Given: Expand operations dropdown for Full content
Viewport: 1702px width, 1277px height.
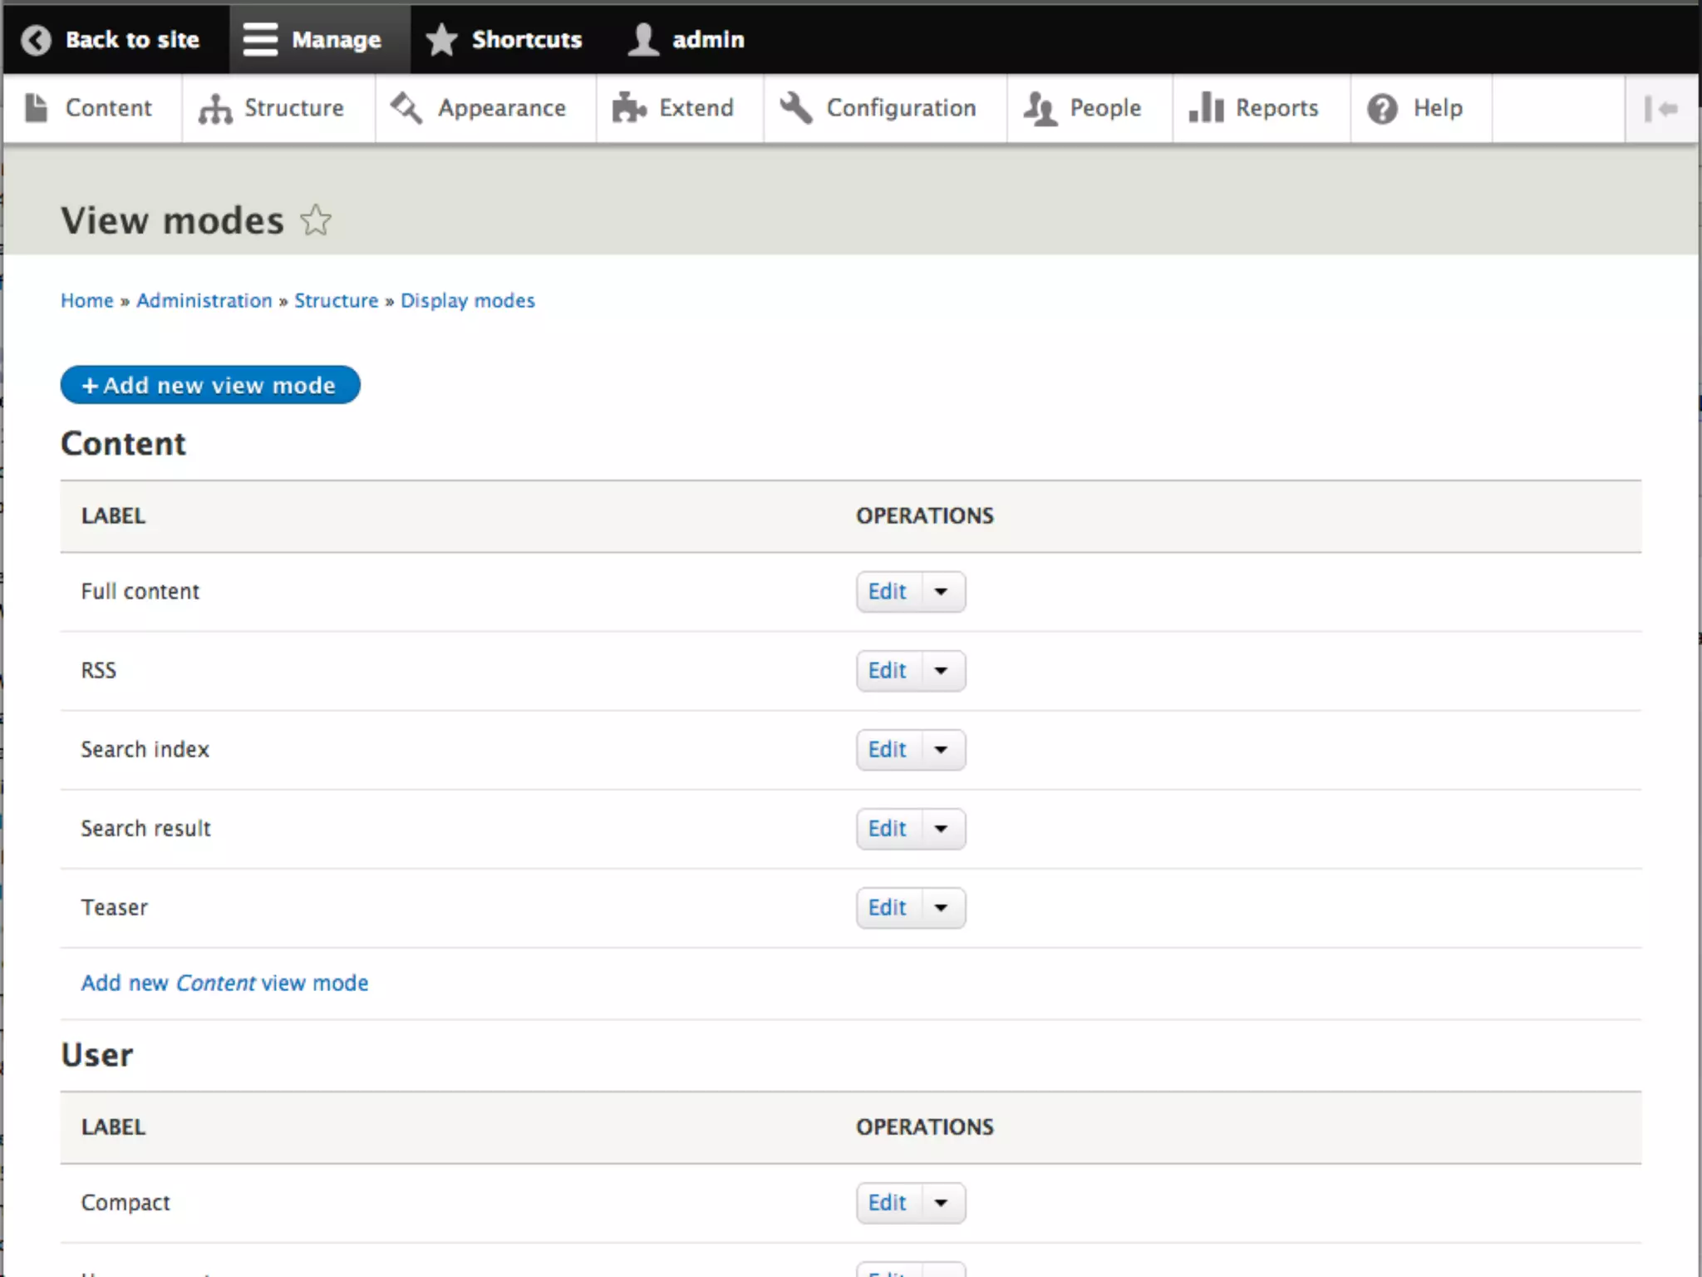Looking at the screenshot, I should click(x=941, y=592).
